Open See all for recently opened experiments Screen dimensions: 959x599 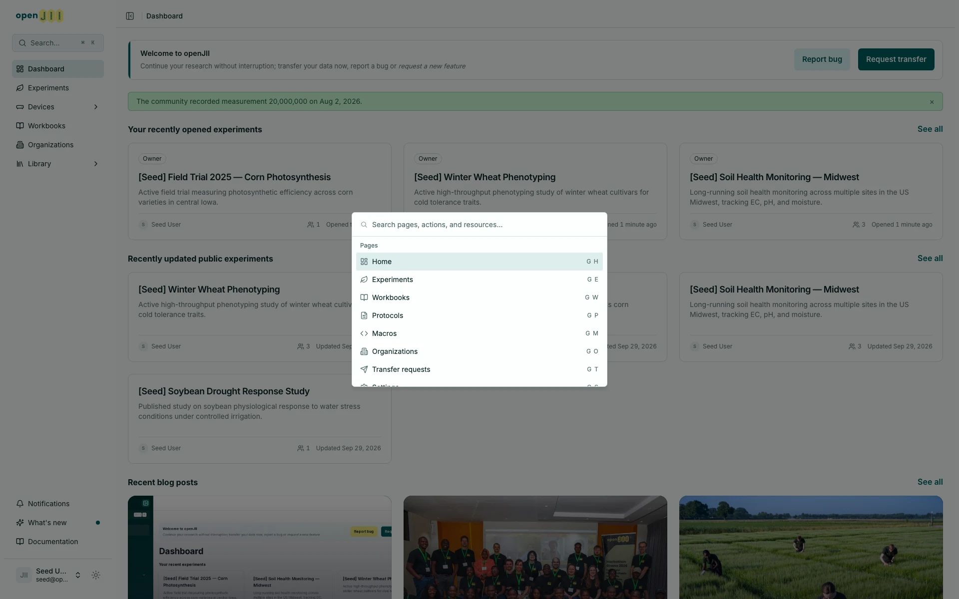tap(930, 129)
